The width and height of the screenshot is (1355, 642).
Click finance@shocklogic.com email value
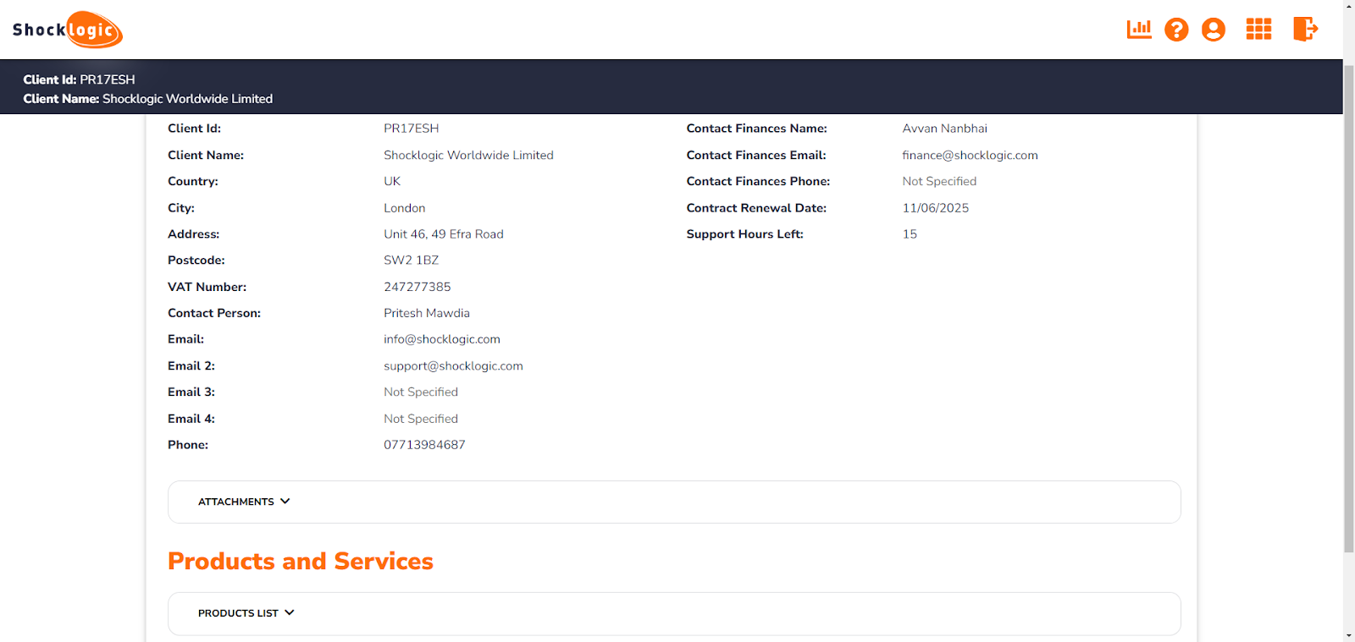[x=970, y=155]
